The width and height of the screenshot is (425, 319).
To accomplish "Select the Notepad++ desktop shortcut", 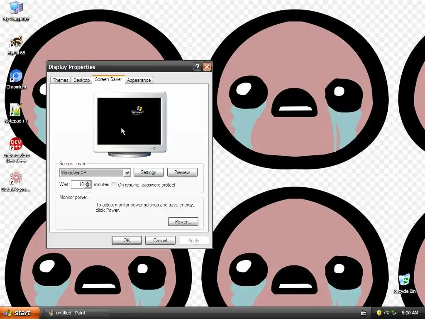I will coord(16,113).
